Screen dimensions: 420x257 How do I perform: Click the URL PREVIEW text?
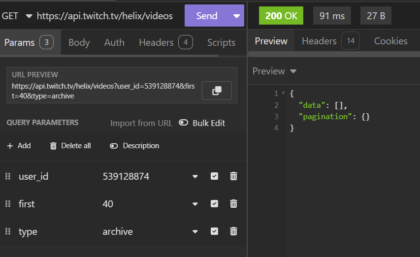(x=35, y=75)
